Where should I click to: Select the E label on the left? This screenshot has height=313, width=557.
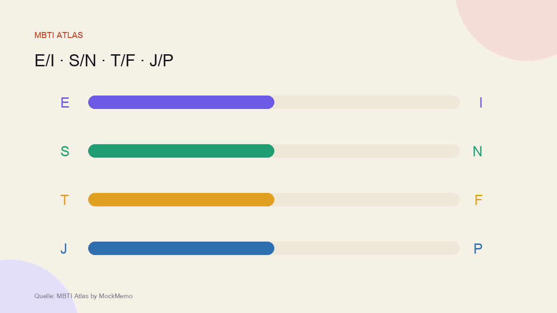(65, 102)
